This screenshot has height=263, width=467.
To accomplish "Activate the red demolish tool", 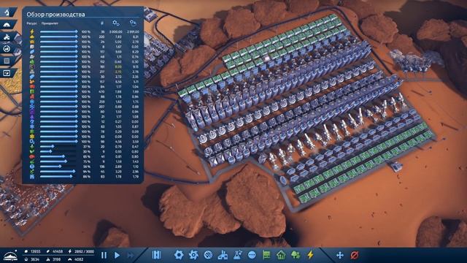I will click(355, 255).
